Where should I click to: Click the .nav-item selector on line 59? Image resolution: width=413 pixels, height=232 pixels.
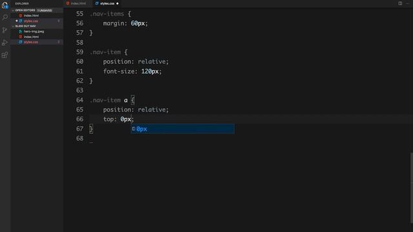tap(105, 52)
